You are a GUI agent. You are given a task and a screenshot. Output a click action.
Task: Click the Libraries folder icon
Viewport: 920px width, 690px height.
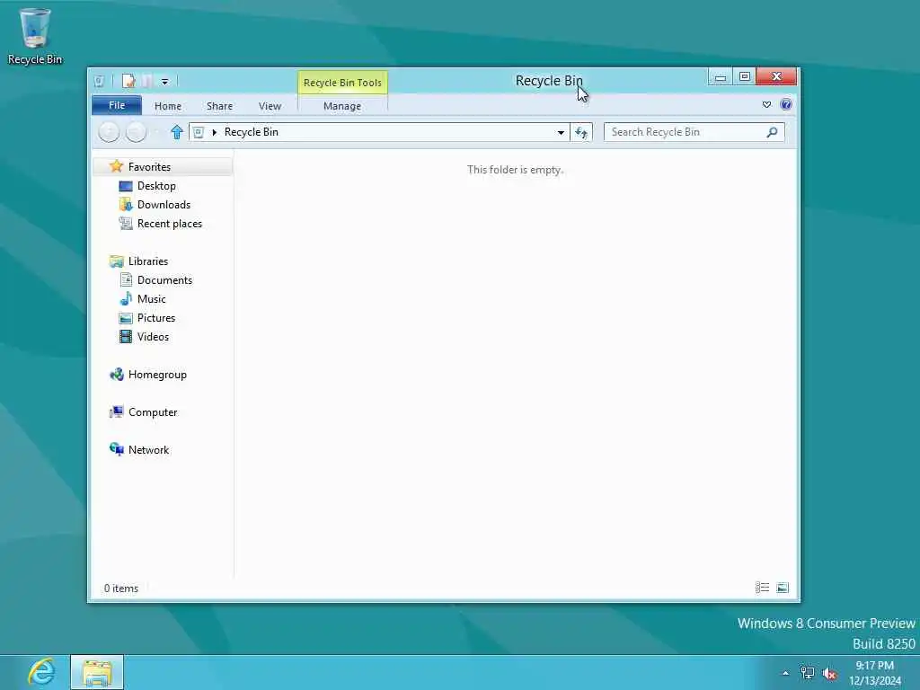point(116,261)
